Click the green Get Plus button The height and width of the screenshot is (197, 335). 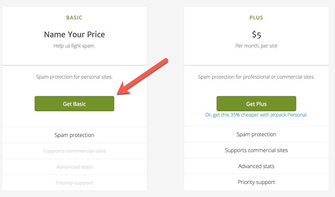[x=256, y=104]
